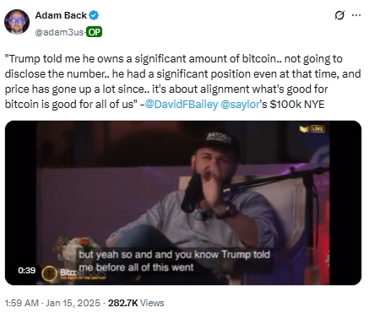This screenshot has width=369, height=313.
Task: Open the Jan 15, 2025 post date
Action: click(x=73, y=303)
